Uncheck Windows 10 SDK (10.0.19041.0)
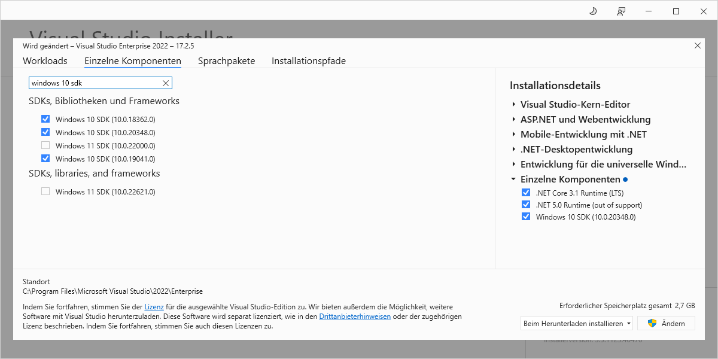 point(45,159)
